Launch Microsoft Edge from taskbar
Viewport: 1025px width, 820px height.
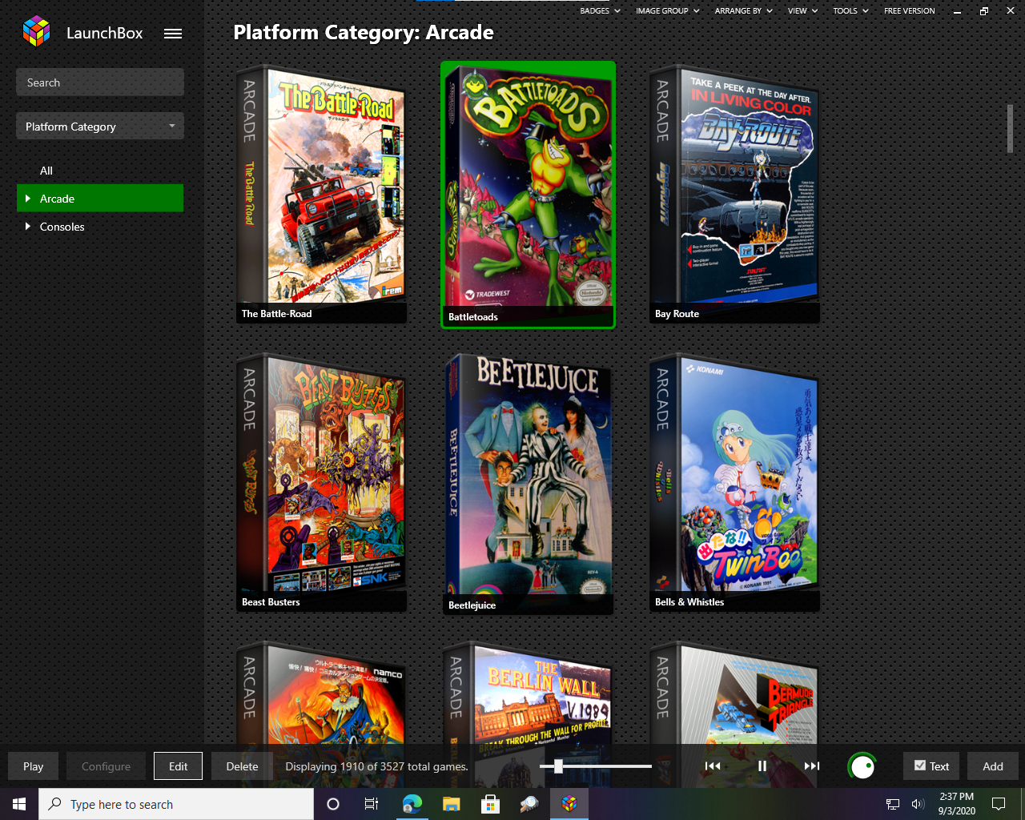coord(412,804)
